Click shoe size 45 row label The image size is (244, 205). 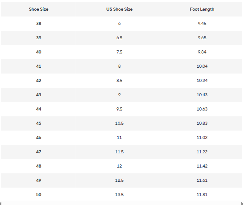pos(39,123)
